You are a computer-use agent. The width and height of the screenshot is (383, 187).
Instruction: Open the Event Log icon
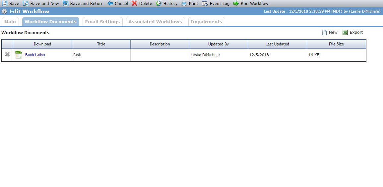point(205,3)
